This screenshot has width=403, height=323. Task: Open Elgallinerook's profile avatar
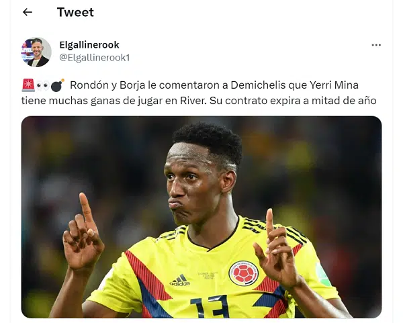point(36,52)
